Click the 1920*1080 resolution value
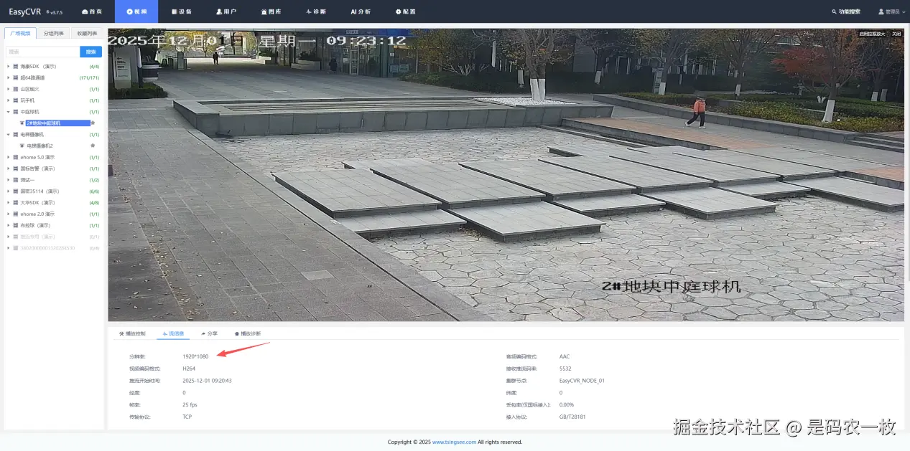Screen dimensions: 910x451 click(x=195, y=356)
